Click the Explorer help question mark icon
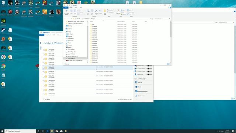 pyautogui.click(x=170, y=7)
